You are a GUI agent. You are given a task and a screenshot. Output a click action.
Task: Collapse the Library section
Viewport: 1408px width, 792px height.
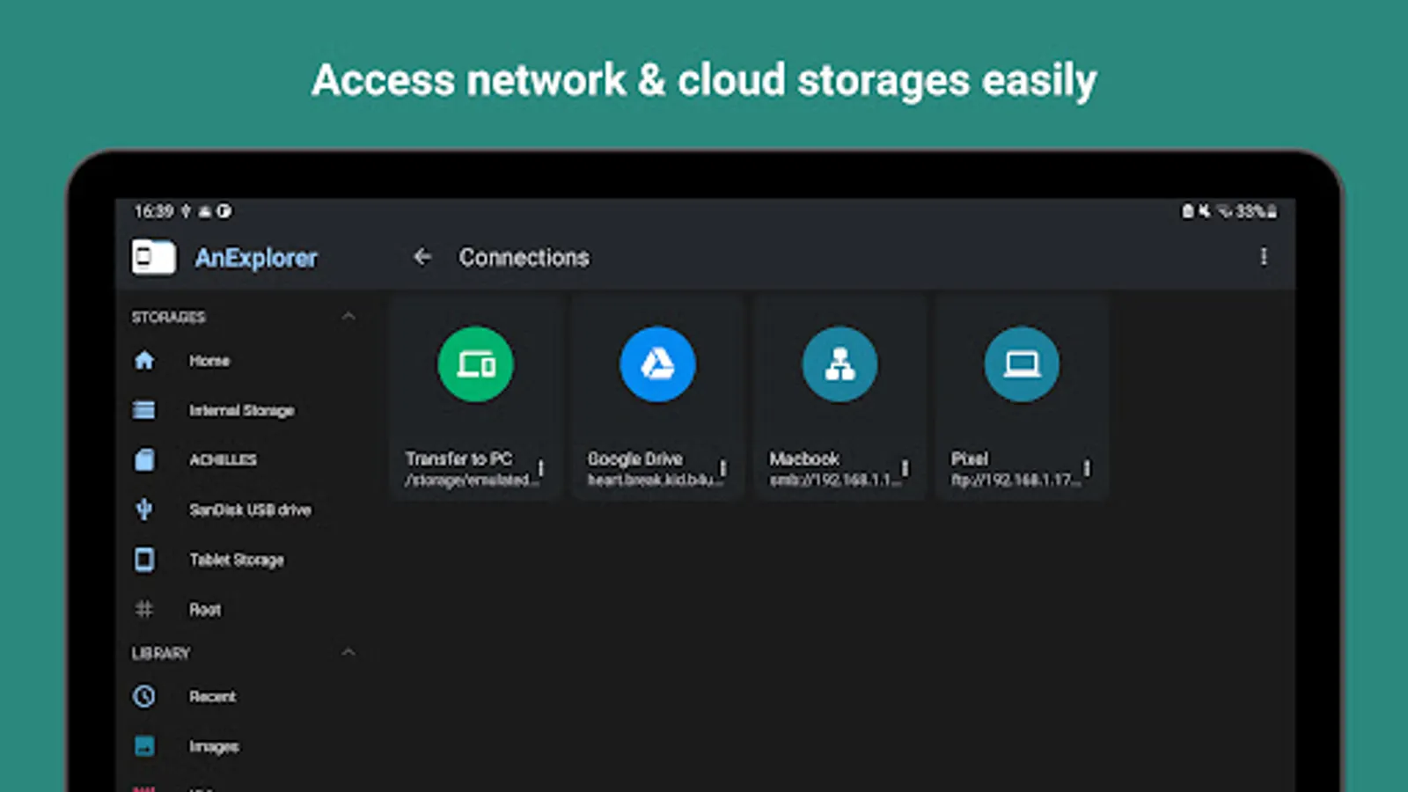tap(348, 653)
